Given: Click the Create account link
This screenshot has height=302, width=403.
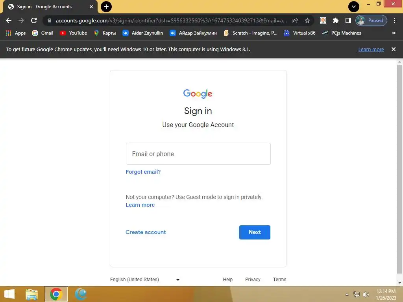Looking at the screenshot, I should coord(146,232).
